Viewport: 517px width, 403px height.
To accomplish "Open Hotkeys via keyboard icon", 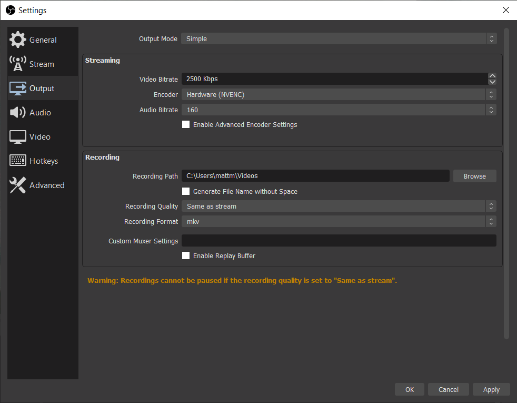I will 18,161.
